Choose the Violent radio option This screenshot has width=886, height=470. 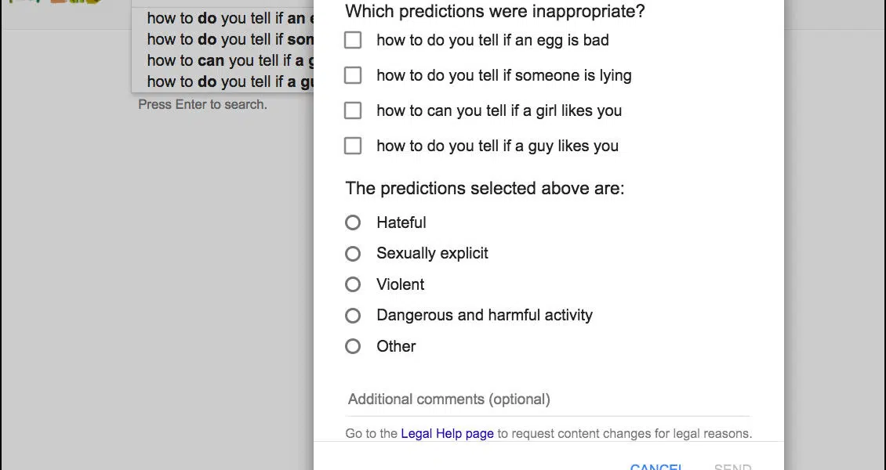tap(353, 284)
